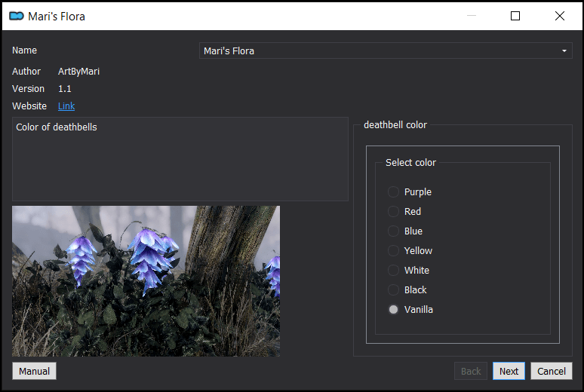
Task: Cancel the Mari's Flora installer
Action: coord(552,371)
